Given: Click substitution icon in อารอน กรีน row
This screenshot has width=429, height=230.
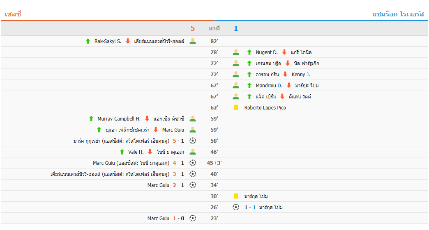Looking at the screenshot, I should 236,75.
